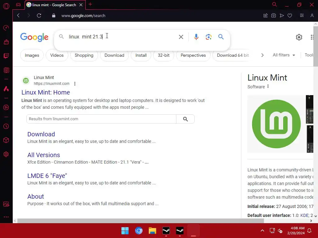Click the snapshot camera icon in address bar
318x238 pixels.
point(273,15)
